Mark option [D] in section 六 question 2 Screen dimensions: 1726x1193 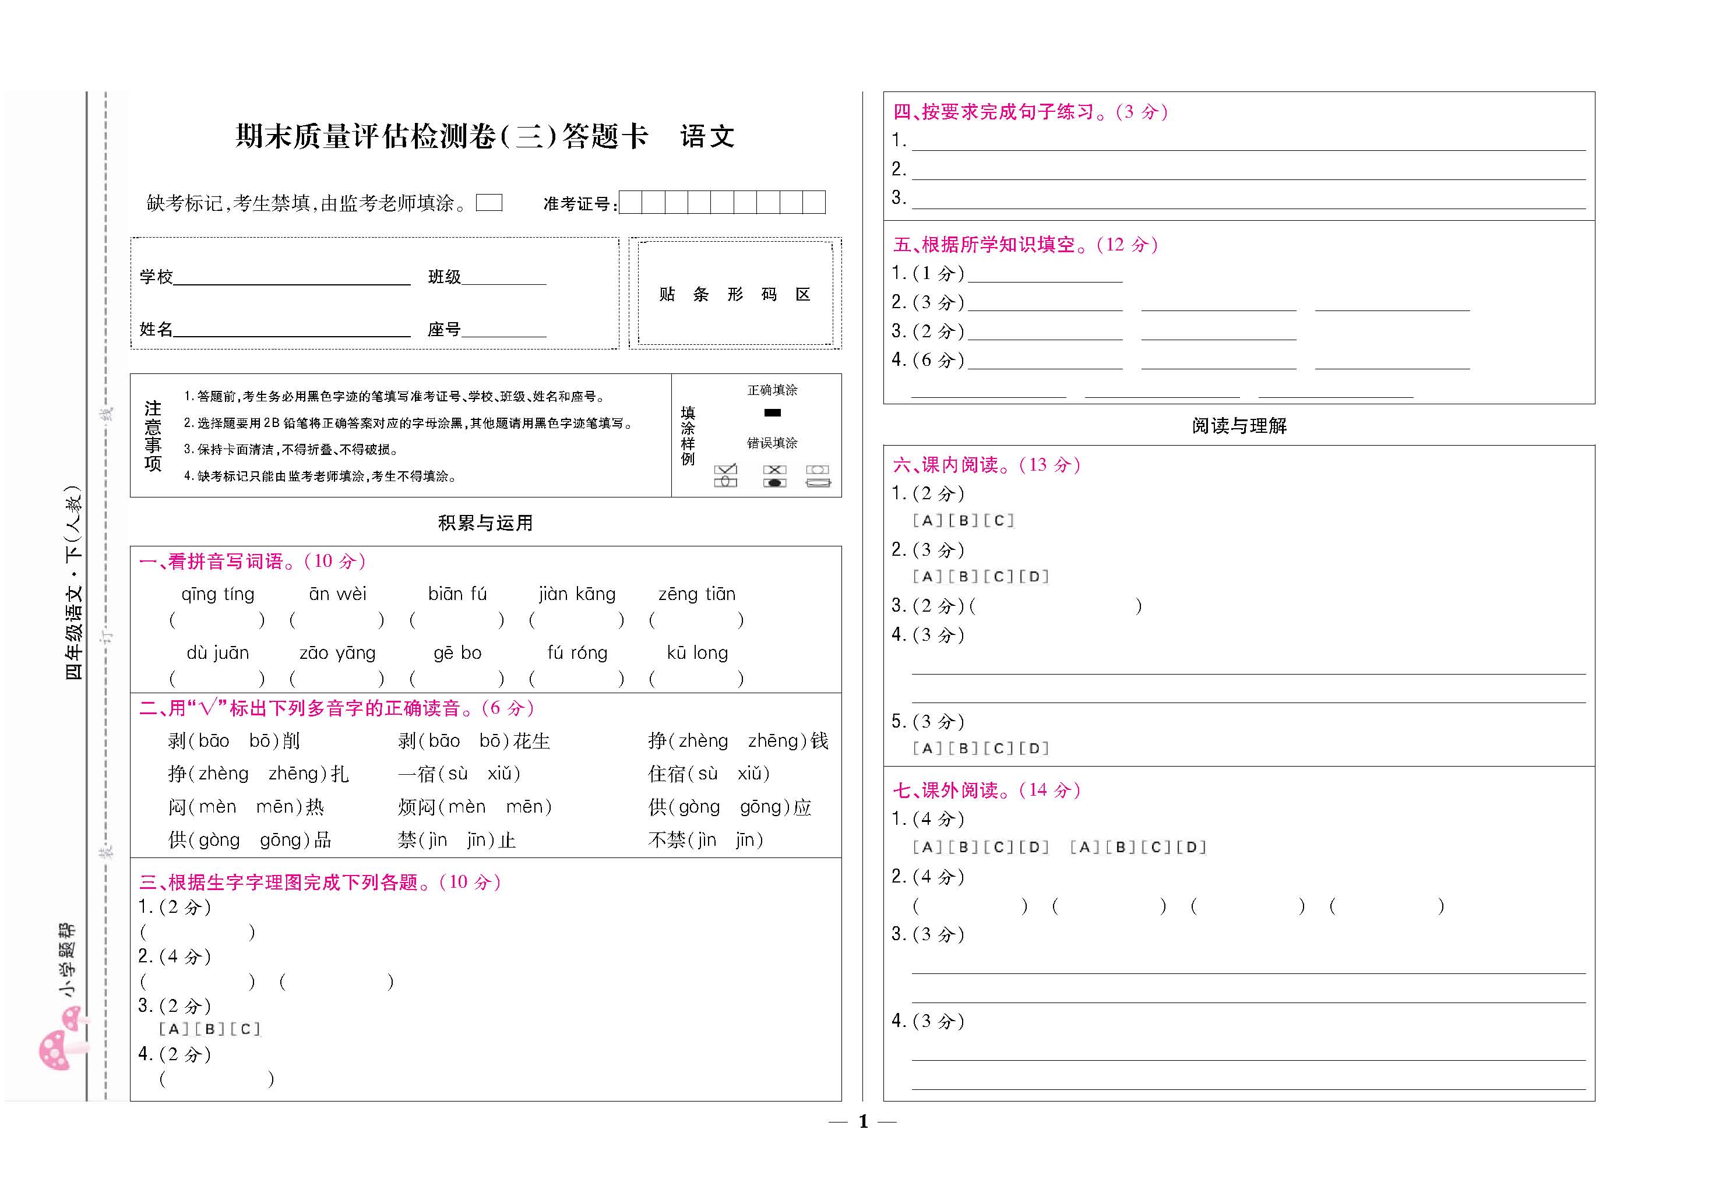pyautogui.click(x=1034, y=577)
